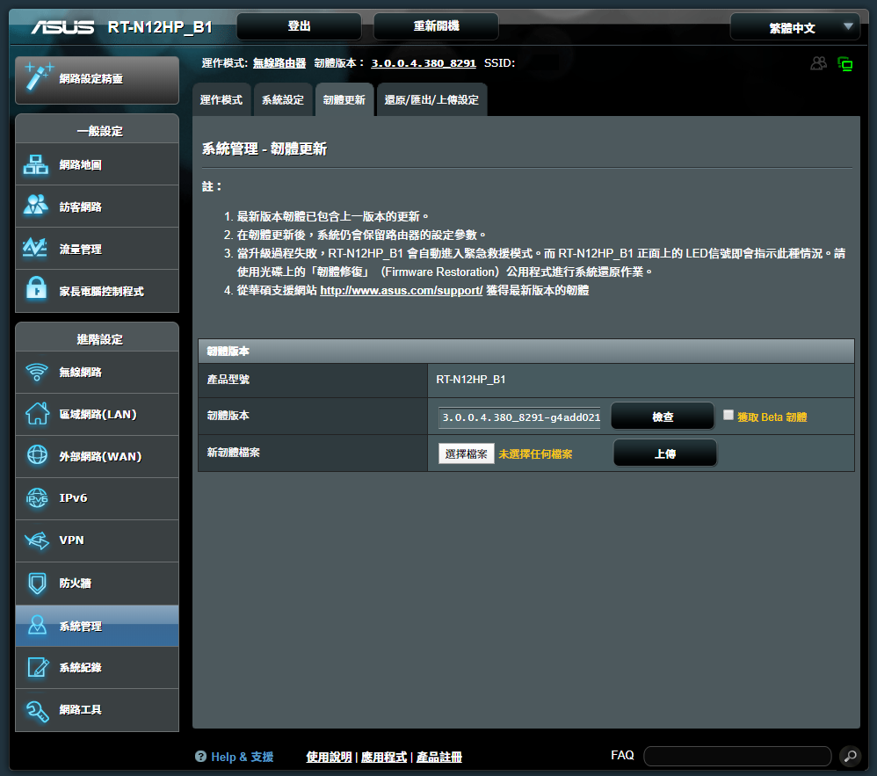Open the 繁體中文 language dropdown
The height and width of the screenshot is (776, 877).
click(794, 27)
